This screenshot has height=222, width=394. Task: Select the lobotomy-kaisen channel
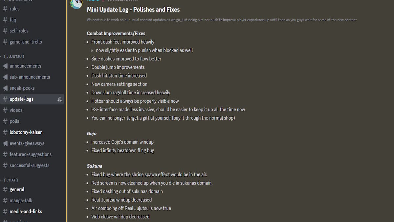click(x=26, y=132)
